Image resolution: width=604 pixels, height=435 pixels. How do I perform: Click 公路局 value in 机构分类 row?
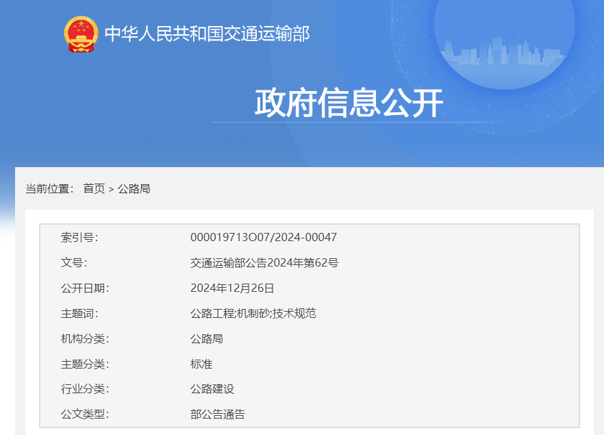coord(206,339)
